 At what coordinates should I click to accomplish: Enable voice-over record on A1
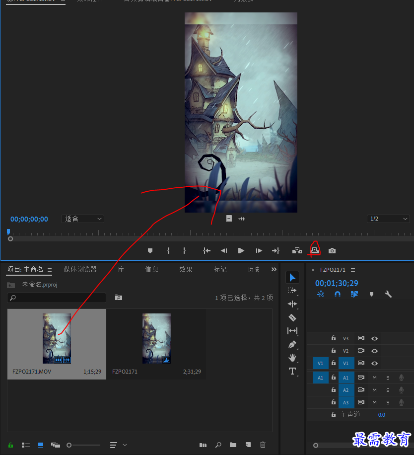pos(401,378)
